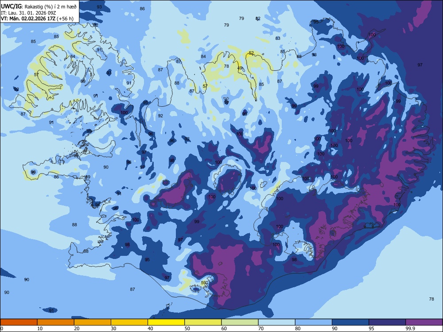Select the lightest blue 70–80 legend swatch
The width and height of the screenshot is (443, 332).
coord(276,322)
